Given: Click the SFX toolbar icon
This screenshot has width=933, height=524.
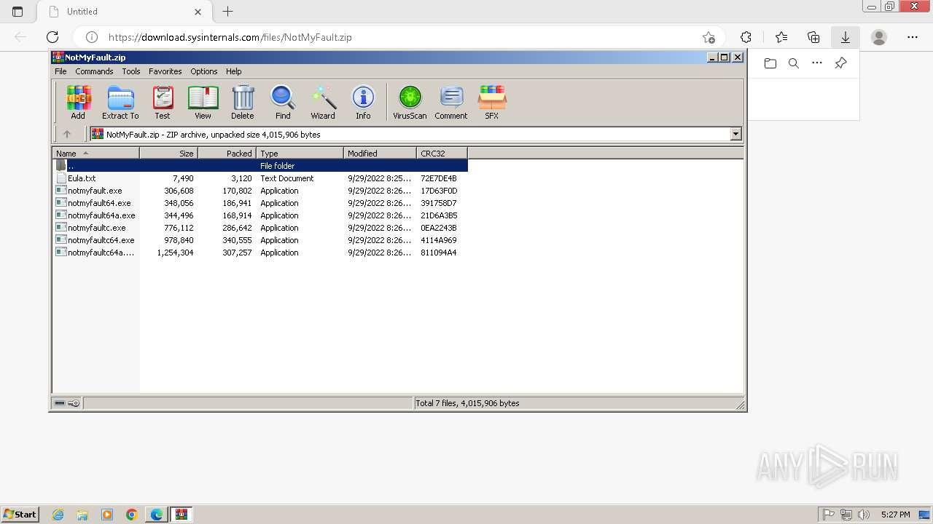Looking at the screenshot, I should (492, 102).
